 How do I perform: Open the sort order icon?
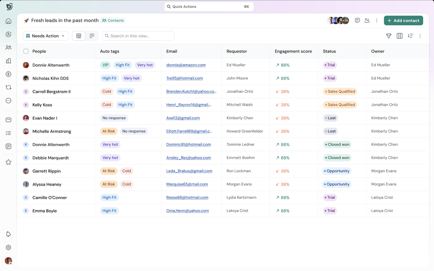click(410, 36)
